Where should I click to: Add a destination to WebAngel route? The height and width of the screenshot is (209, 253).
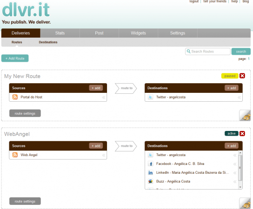pyautogui.click(x=232, y=146)
